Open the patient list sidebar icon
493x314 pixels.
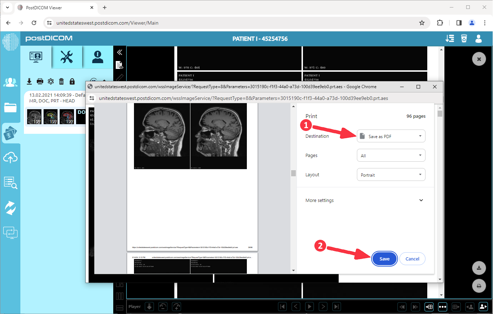10,82
